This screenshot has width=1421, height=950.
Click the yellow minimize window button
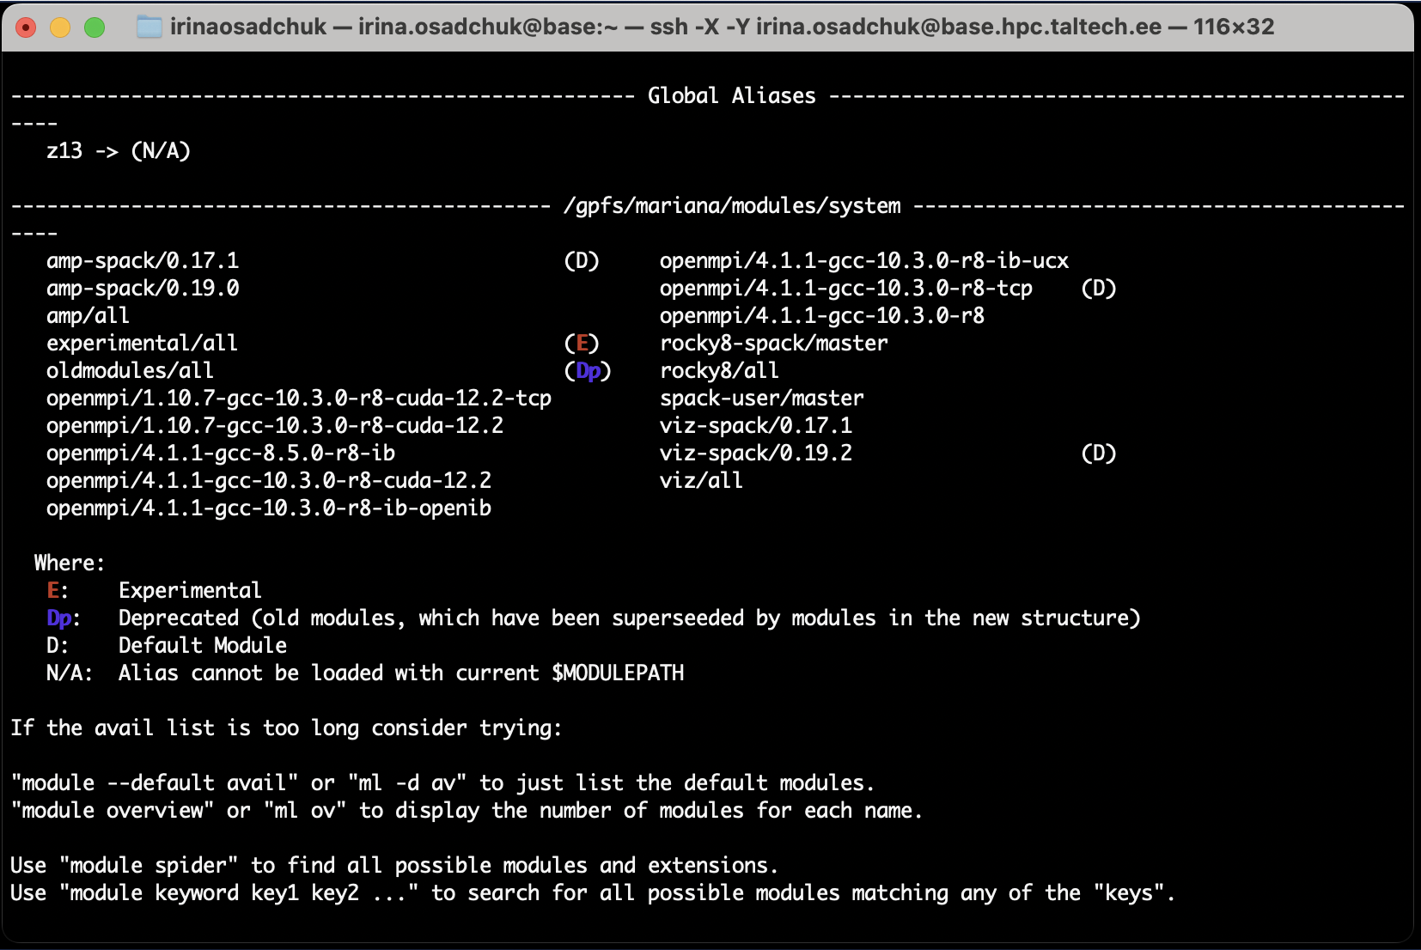pos(60,27)
